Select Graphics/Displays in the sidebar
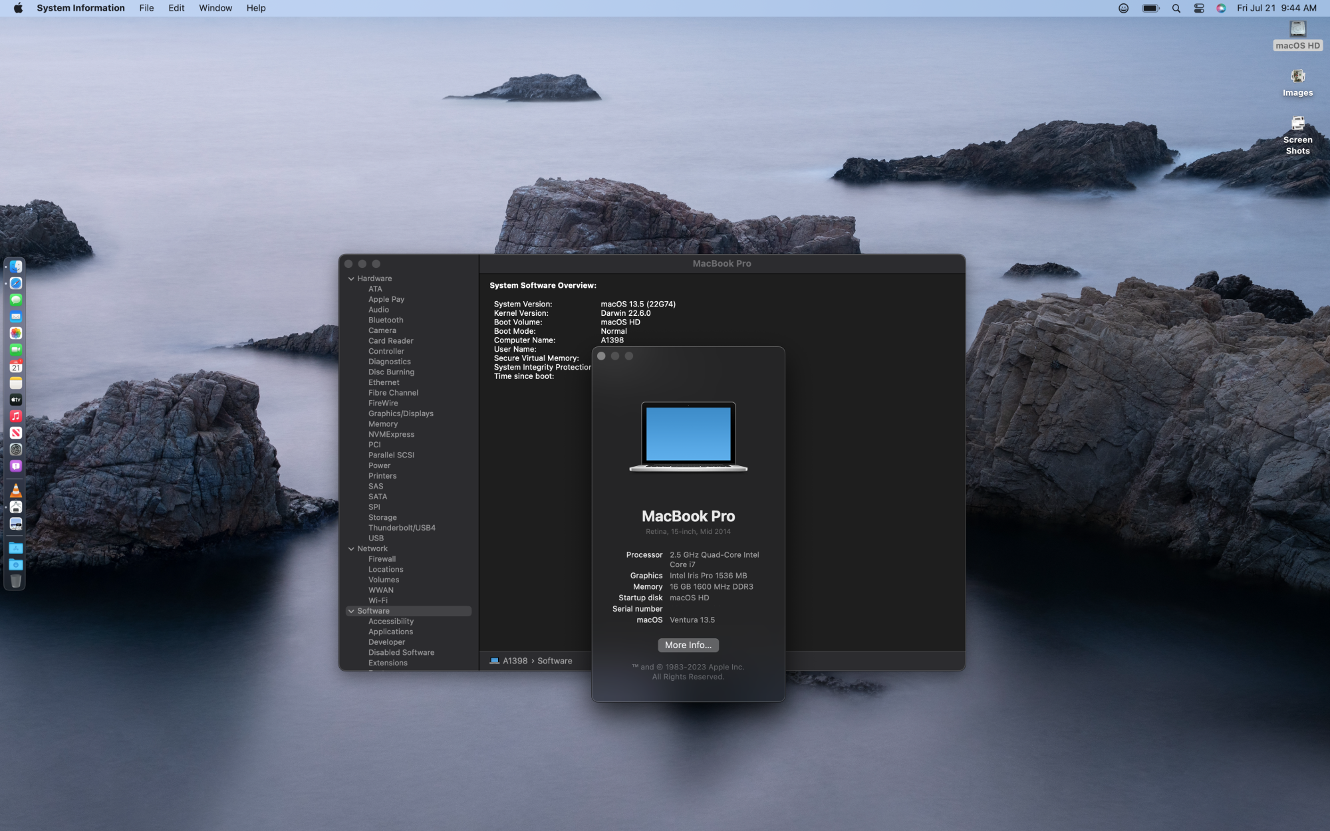1330x831 pixels. 400,414
